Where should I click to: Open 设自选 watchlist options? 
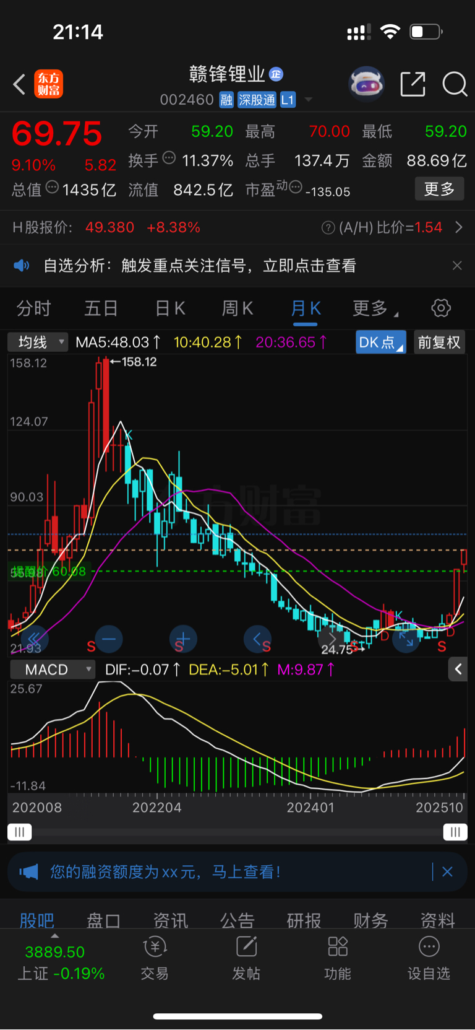point(429,958)
